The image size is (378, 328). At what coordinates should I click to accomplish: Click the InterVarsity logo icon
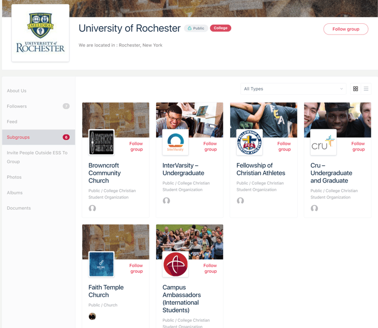pos(175,142)
